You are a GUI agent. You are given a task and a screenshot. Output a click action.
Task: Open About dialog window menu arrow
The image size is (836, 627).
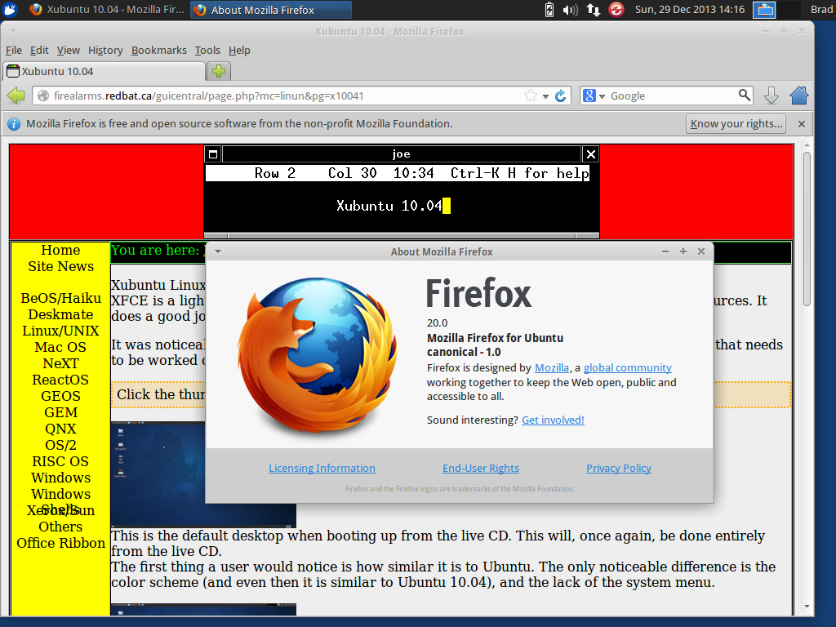[217, 251]
